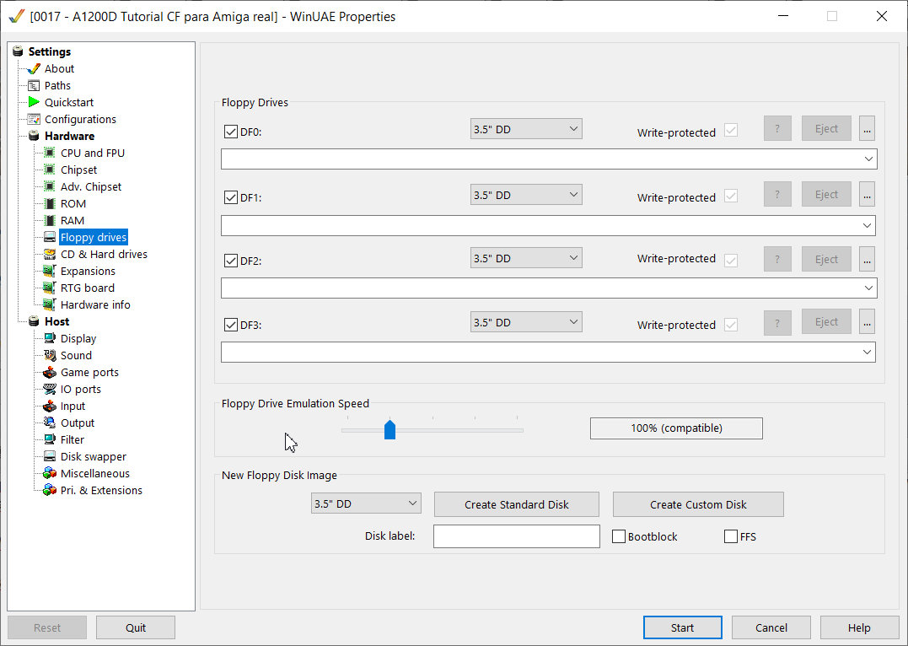Click the Quit button
This screenshot has width=908, height=646.
136,627
